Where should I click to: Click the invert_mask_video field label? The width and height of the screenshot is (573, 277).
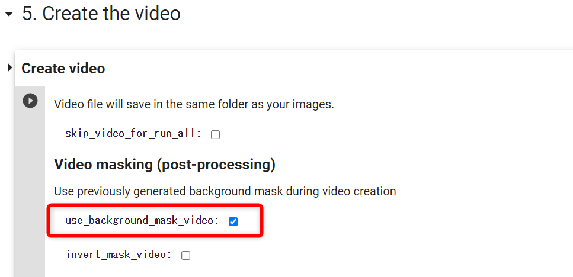coord(119,255)
